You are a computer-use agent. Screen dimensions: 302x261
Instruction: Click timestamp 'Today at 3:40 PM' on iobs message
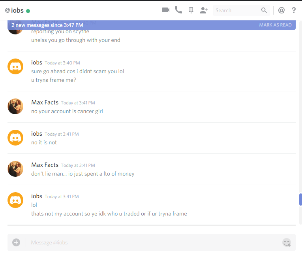click(x=62, y=63)
